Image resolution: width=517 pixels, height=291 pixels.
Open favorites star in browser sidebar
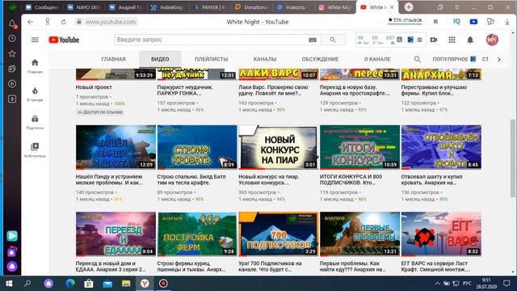[12, 53]
